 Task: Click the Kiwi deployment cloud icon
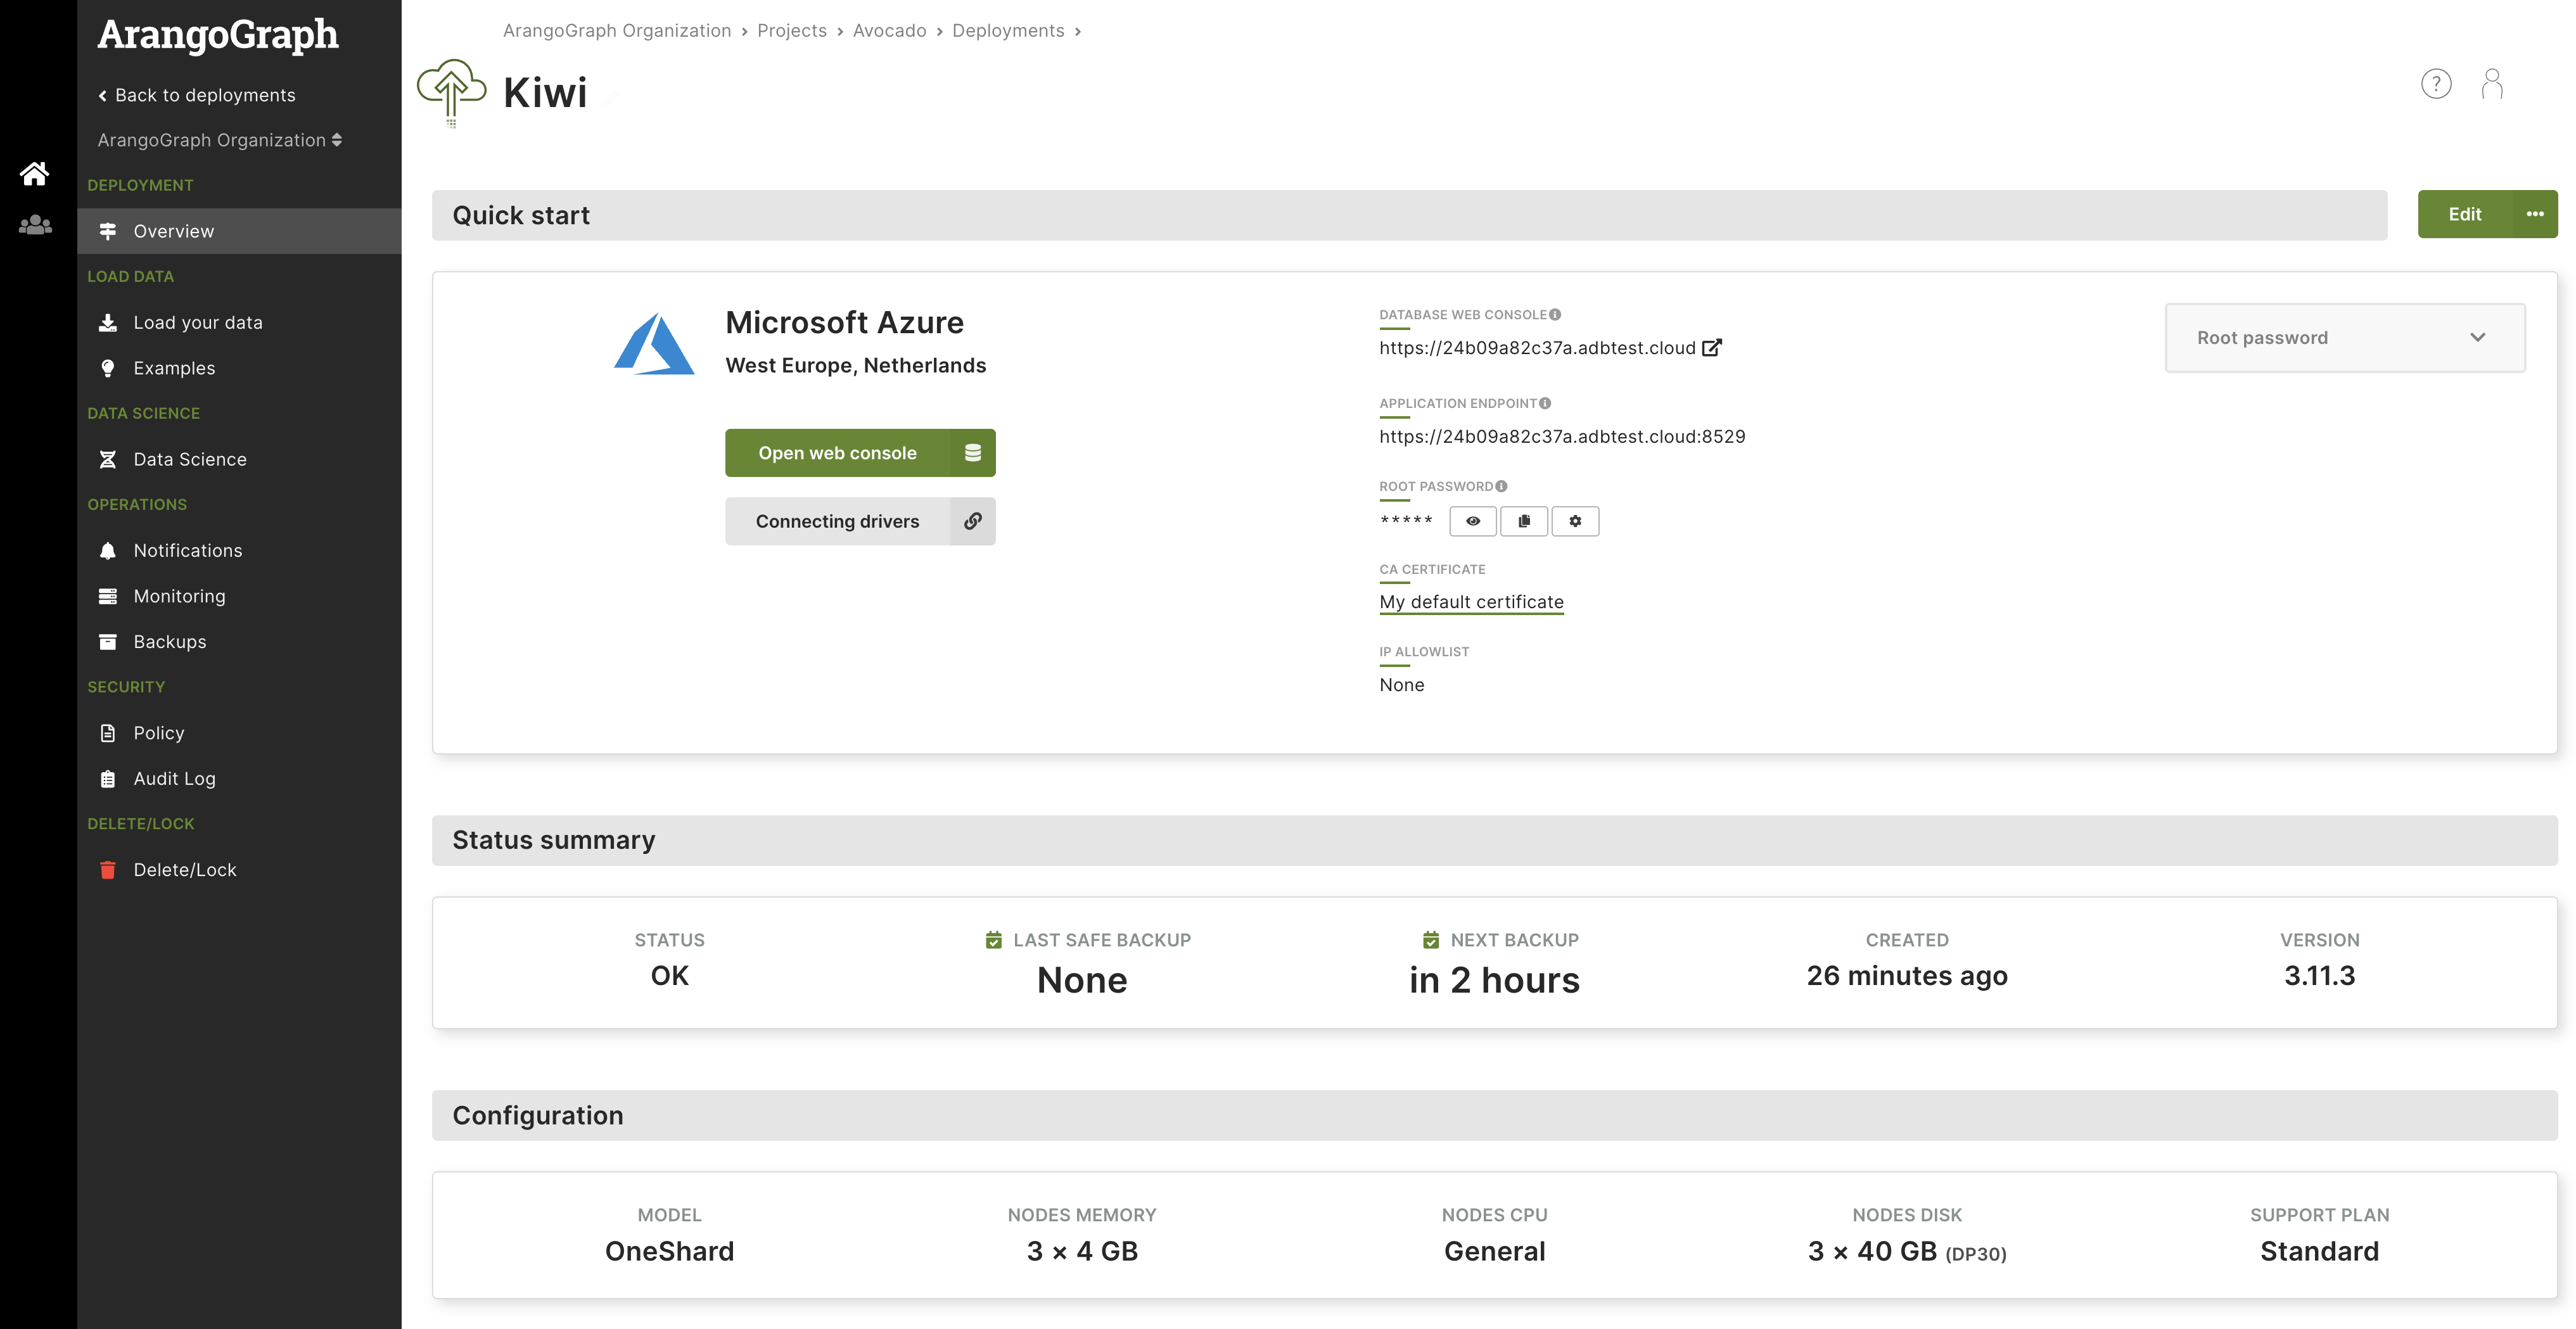click(x=451, y=93)
